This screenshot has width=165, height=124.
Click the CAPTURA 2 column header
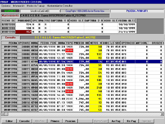[94, 21]
